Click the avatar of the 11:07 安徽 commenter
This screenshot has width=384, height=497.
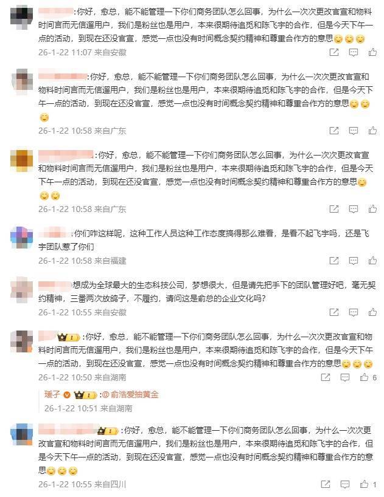pyautogui.click(x=21, y=16)
